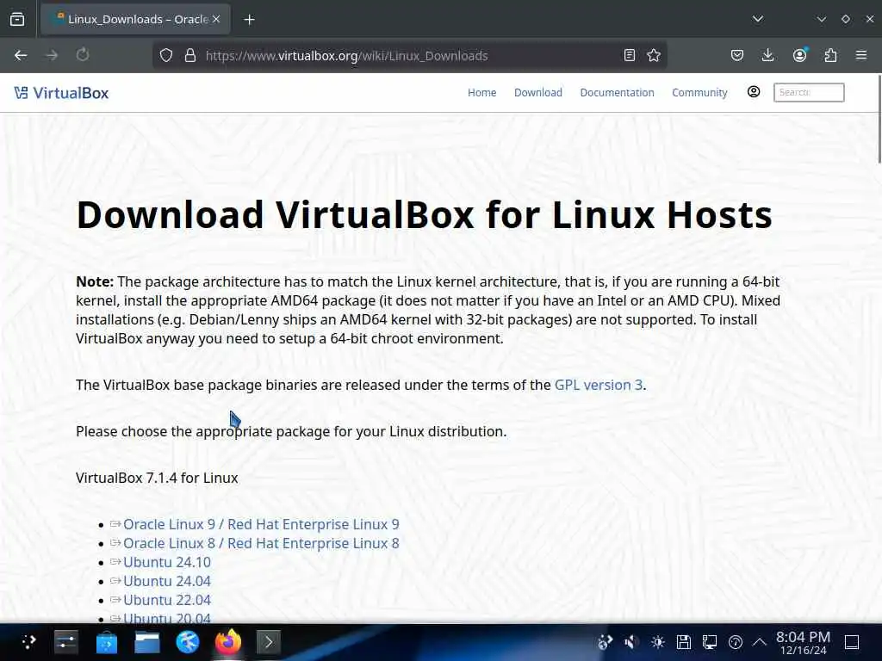Open the tracking protection shield icon
Viewport: 882px width, 661px height.
[166, 55]
